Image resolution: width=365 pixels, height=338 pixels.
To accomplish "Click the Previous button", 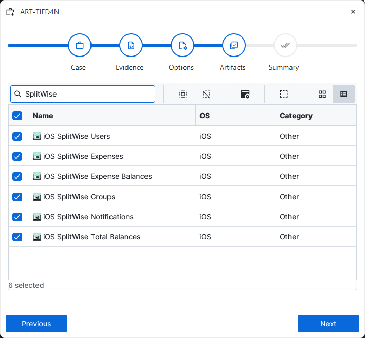I will coord(36,324).
